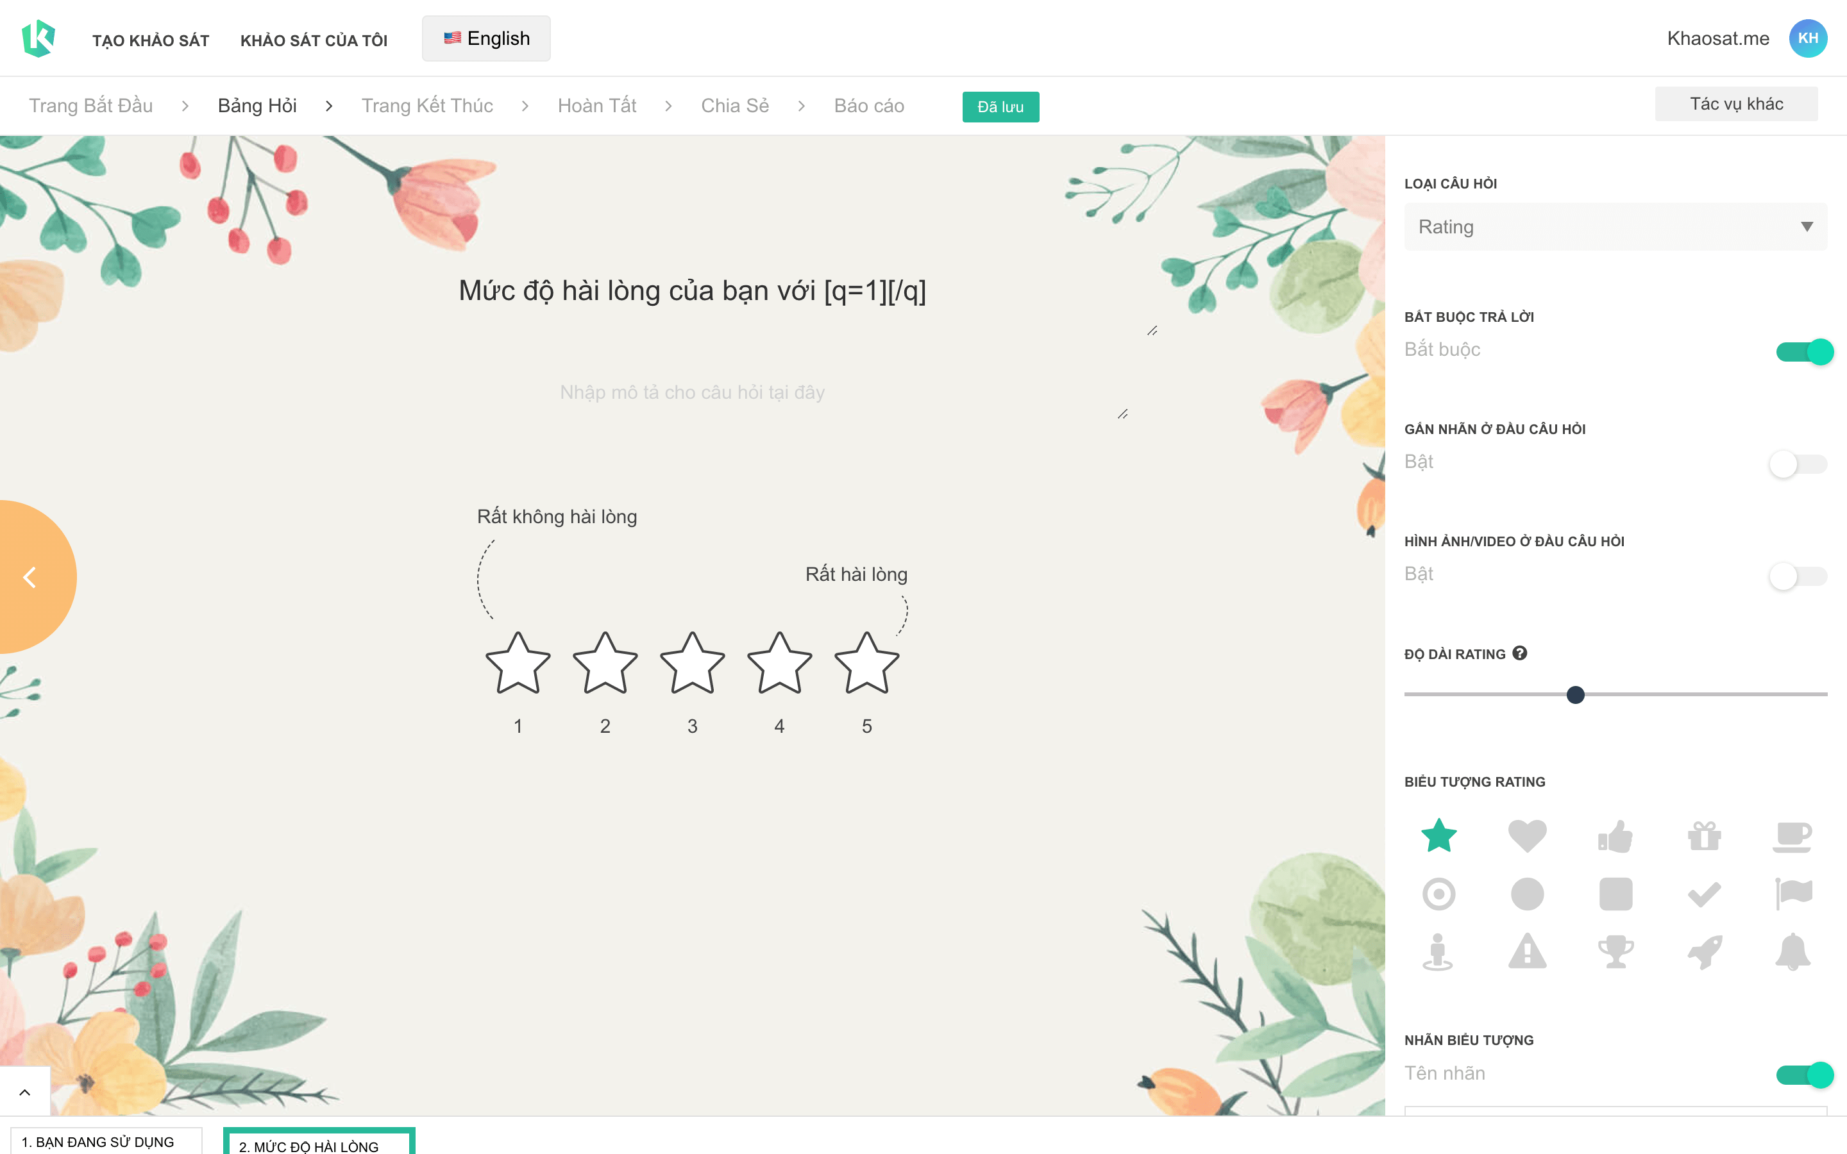
Task: Open the Loại câu hỏi Rating dropdown
Action: pos(1615,227)
